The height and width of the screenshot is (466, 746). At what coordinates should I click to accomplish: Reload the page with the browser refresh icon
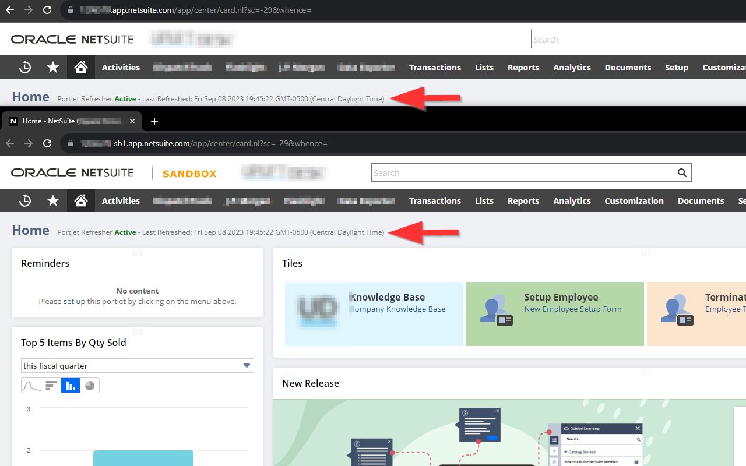47,144
